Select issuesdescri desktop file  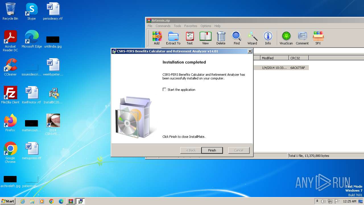32,69
